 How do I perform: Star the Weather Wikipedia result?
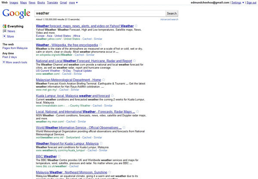(100, 45)
